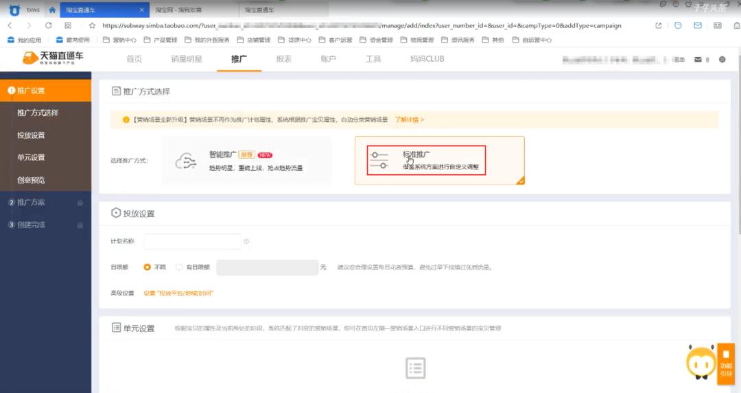Switch to the third 淘宝直通车 browser tab
This screenshot has width=741, height=393.
[283, 10]
